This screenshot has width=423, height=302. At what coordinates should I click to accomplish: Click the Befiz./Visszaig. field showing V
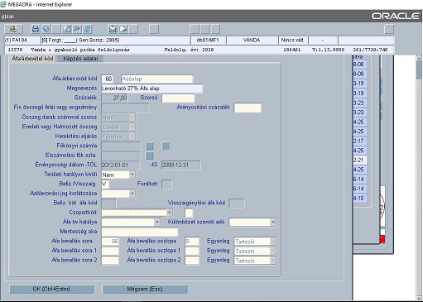coord(105,184)
